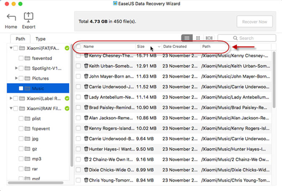Click the Pictures folder icon
Screen dimensions: 282x191
point(27,78)
